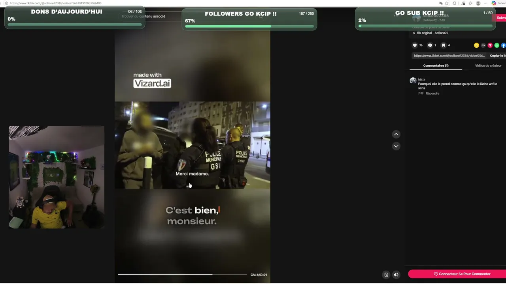Open browser Settings and more menu
This screenshot has width=506, height=284.
click(486, 3)
